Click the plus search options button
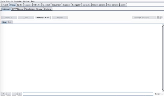The width and height of the screenshot is (164, 96). point(14,94)
